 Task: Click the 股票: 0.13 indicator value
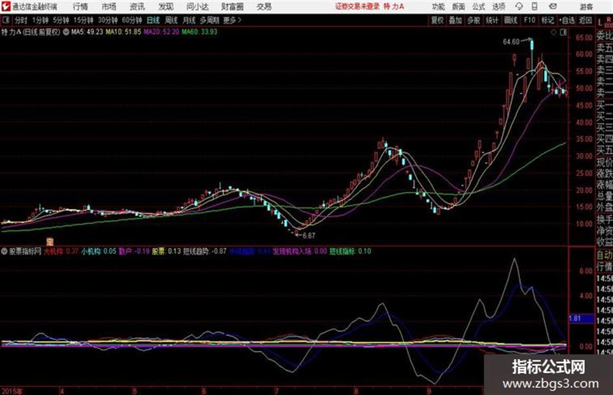click(x=166, y=252)
